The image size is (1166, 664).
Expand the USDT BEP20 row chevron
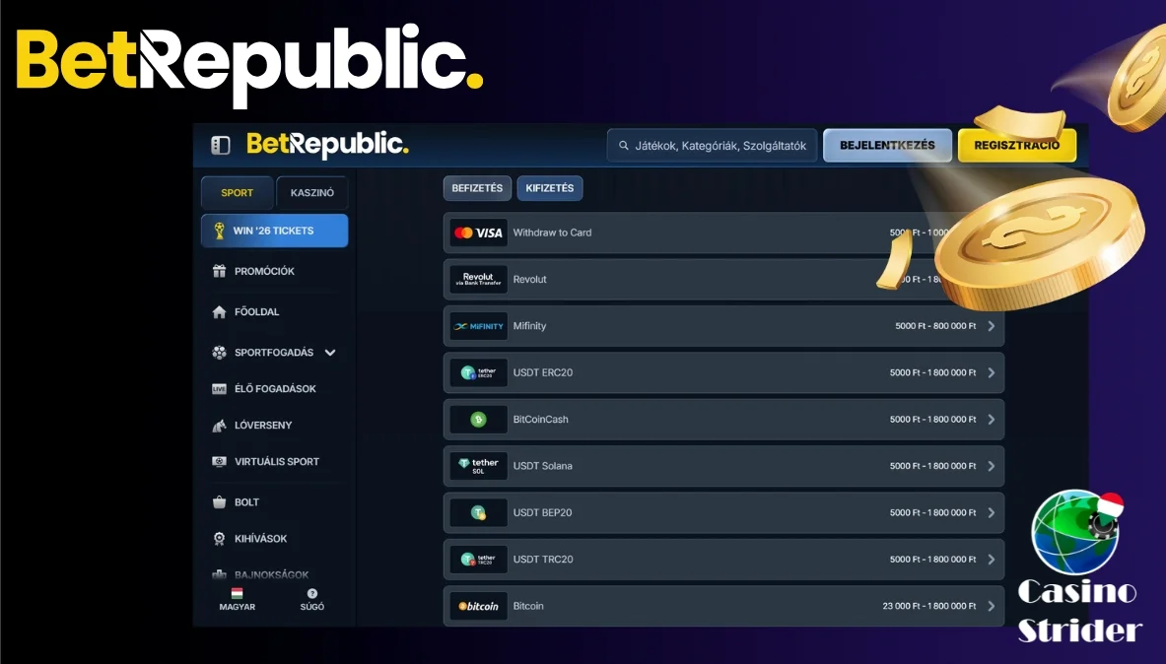click(x=992, y=513)
